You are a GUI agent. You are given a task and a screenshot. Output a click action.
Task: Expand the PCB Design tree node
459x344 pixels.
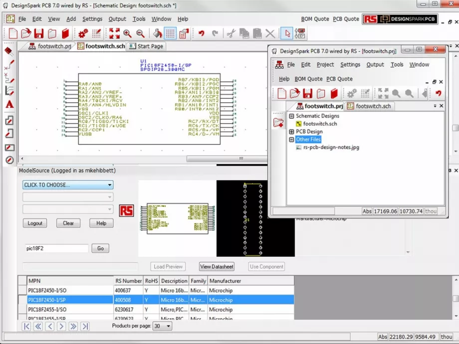pos(291,132)
